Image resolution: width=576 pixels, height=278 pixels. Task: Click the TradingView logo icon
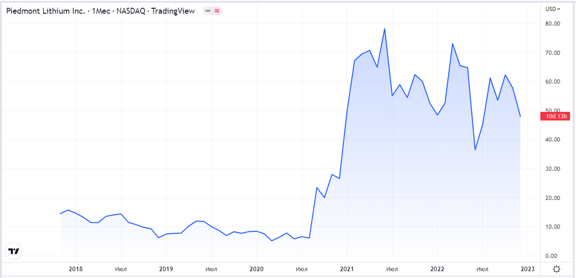(14, 251)
